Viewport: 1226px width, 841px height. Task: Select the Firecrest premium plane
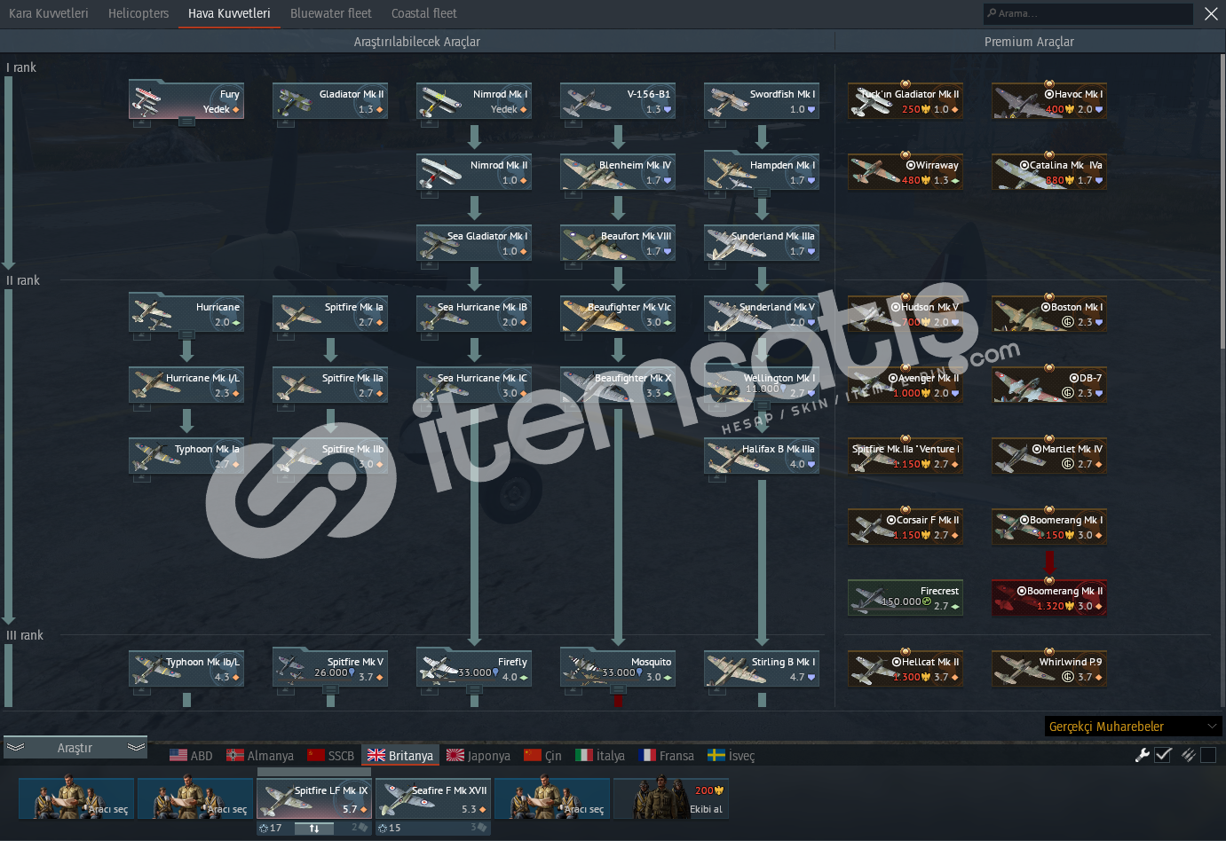906,597
